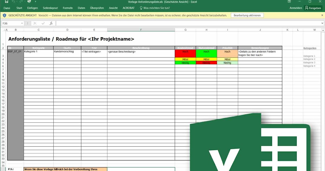This screenshot has height=171, width=325.
Task: Select row 20 header
Action: coord(3,114)
